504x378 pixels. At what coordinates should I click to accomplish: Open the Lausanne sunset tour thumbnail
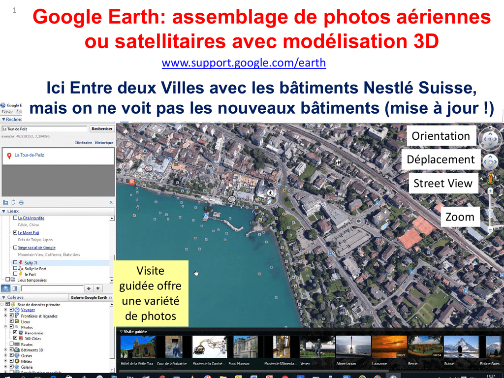tap(389, 346)
